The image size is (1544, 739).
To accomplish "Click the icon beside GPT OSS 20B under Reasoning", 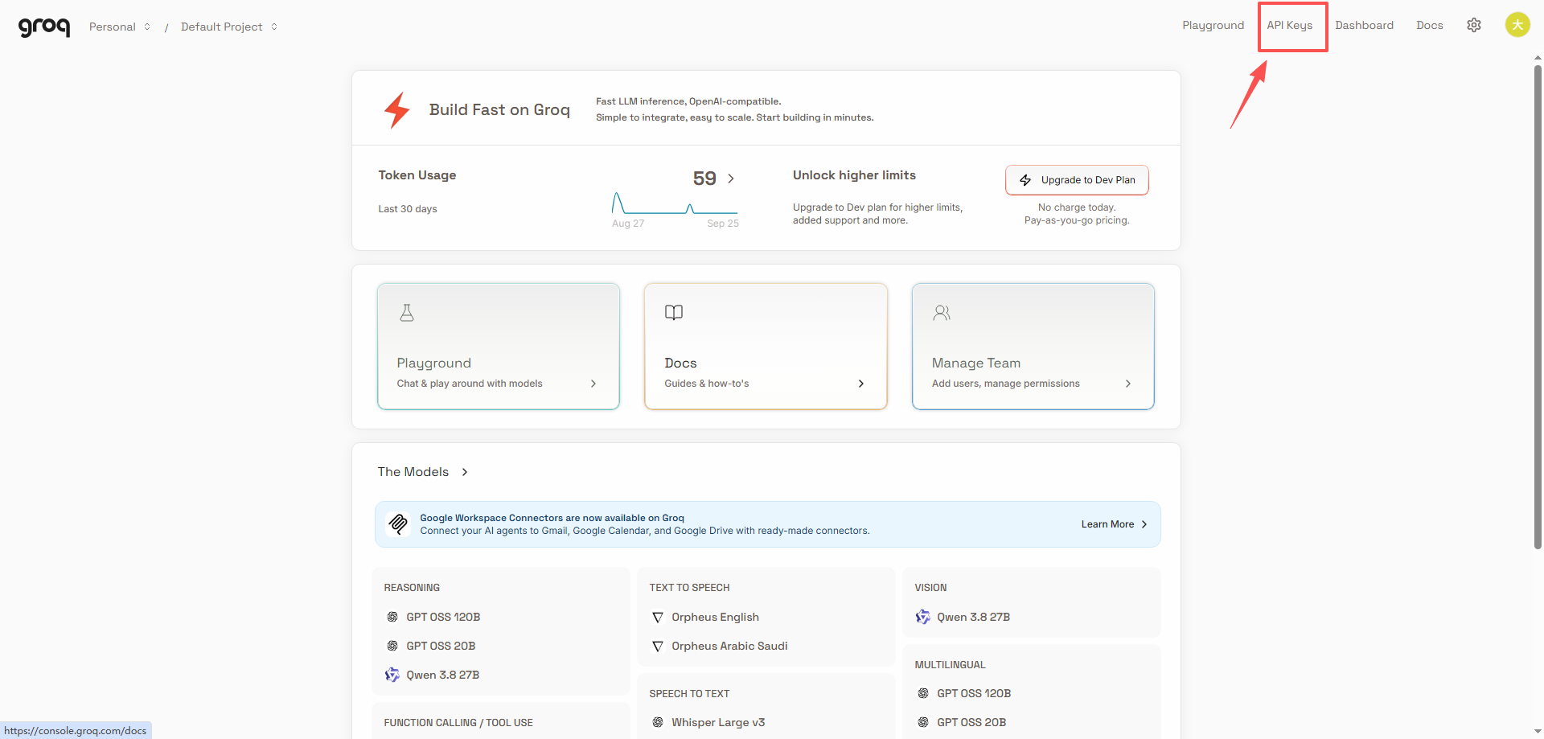I will coord(392,646).
